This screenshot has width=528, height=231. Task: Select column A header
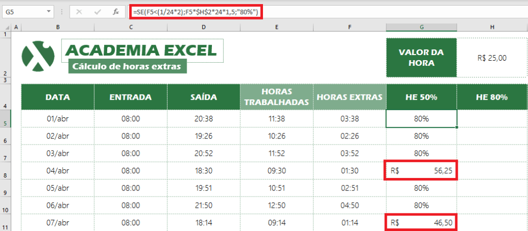[x=16, y=28]
